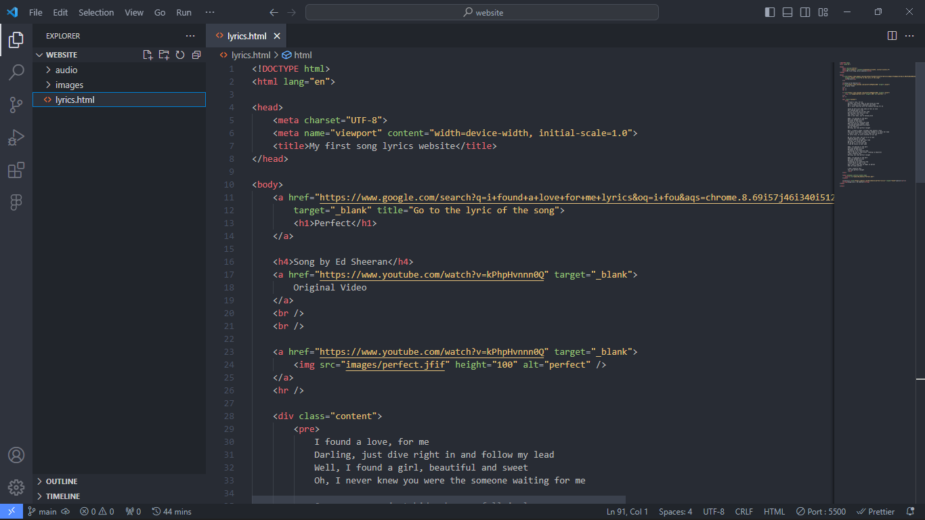The width and height of the screenshot is (925, 520).
Task: Change language mode HTML
Action: [x=774, y=512]
